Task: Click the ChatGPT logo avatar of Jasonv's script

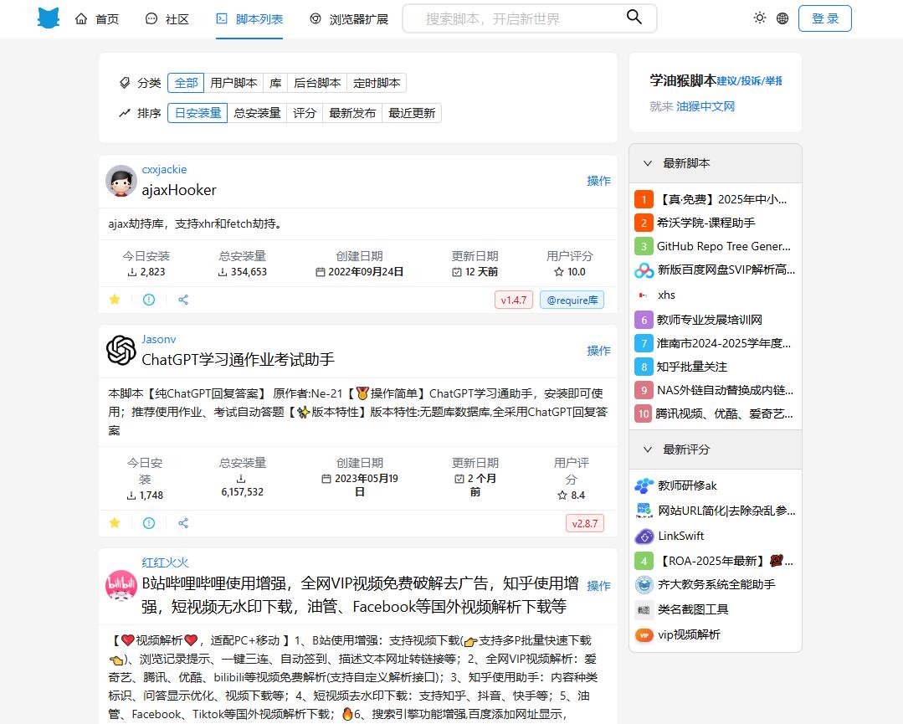Action: coord(121,350)
